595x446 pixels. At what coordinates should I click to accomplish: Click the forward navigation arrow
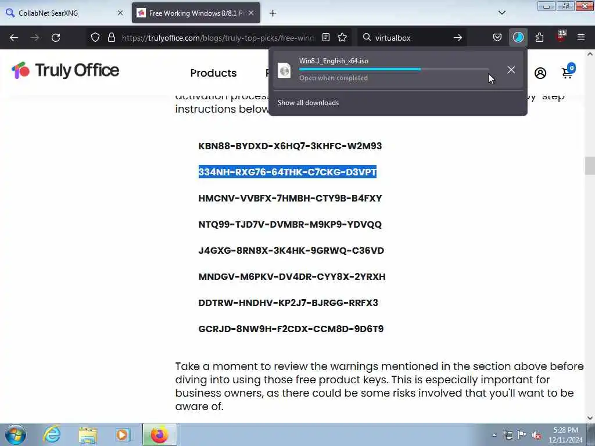(x=35, y=38)
